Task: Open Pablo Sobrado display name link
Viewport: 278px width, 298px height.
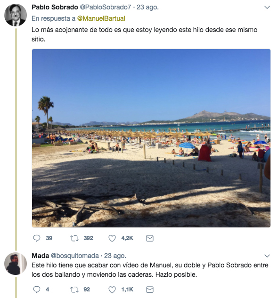Action: pos(55,7)
